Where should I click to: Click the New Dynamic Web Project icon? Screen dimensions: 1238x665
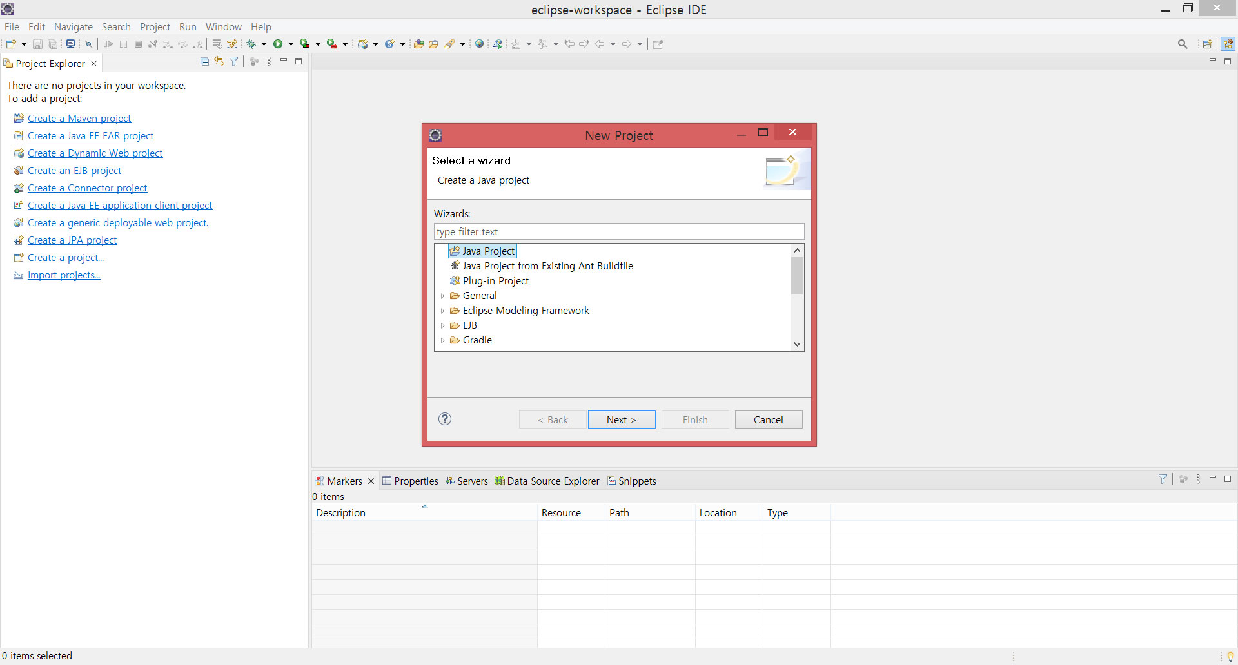363,44
